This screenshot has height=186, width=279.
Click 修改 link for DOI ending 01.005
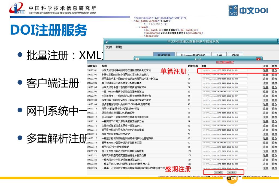pos(275,88)
